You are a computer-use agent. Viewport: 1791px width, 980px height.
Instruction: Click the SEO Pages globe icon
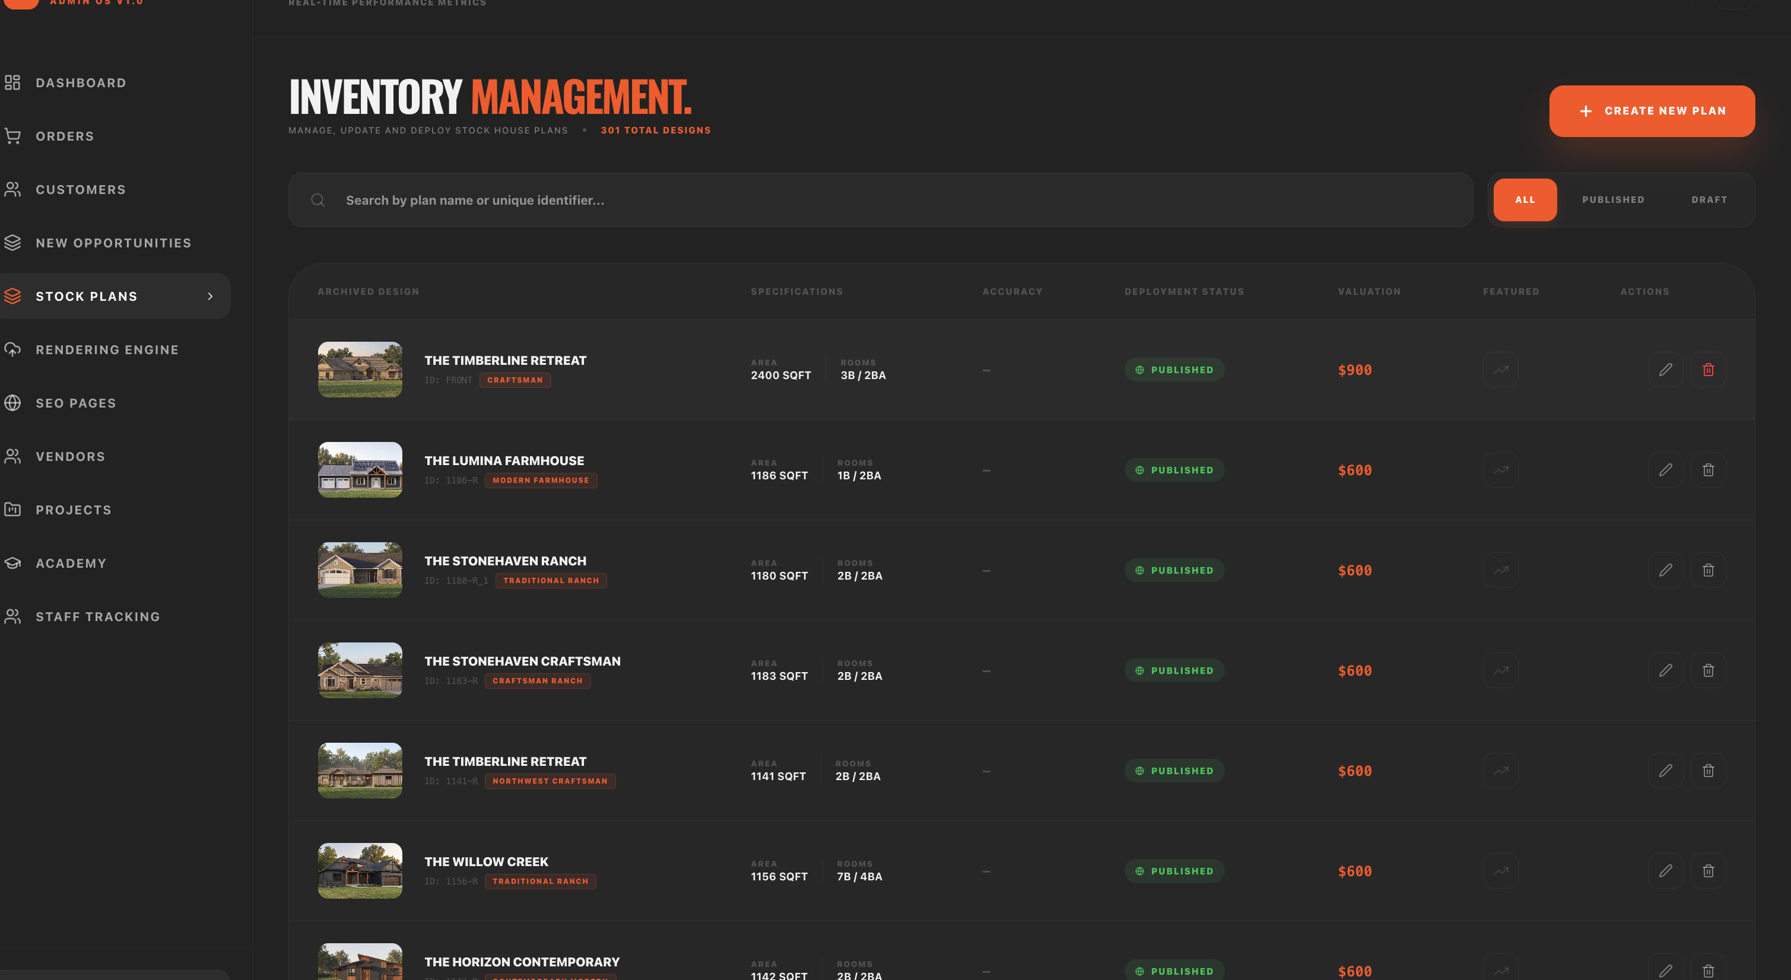pos(12,403)
